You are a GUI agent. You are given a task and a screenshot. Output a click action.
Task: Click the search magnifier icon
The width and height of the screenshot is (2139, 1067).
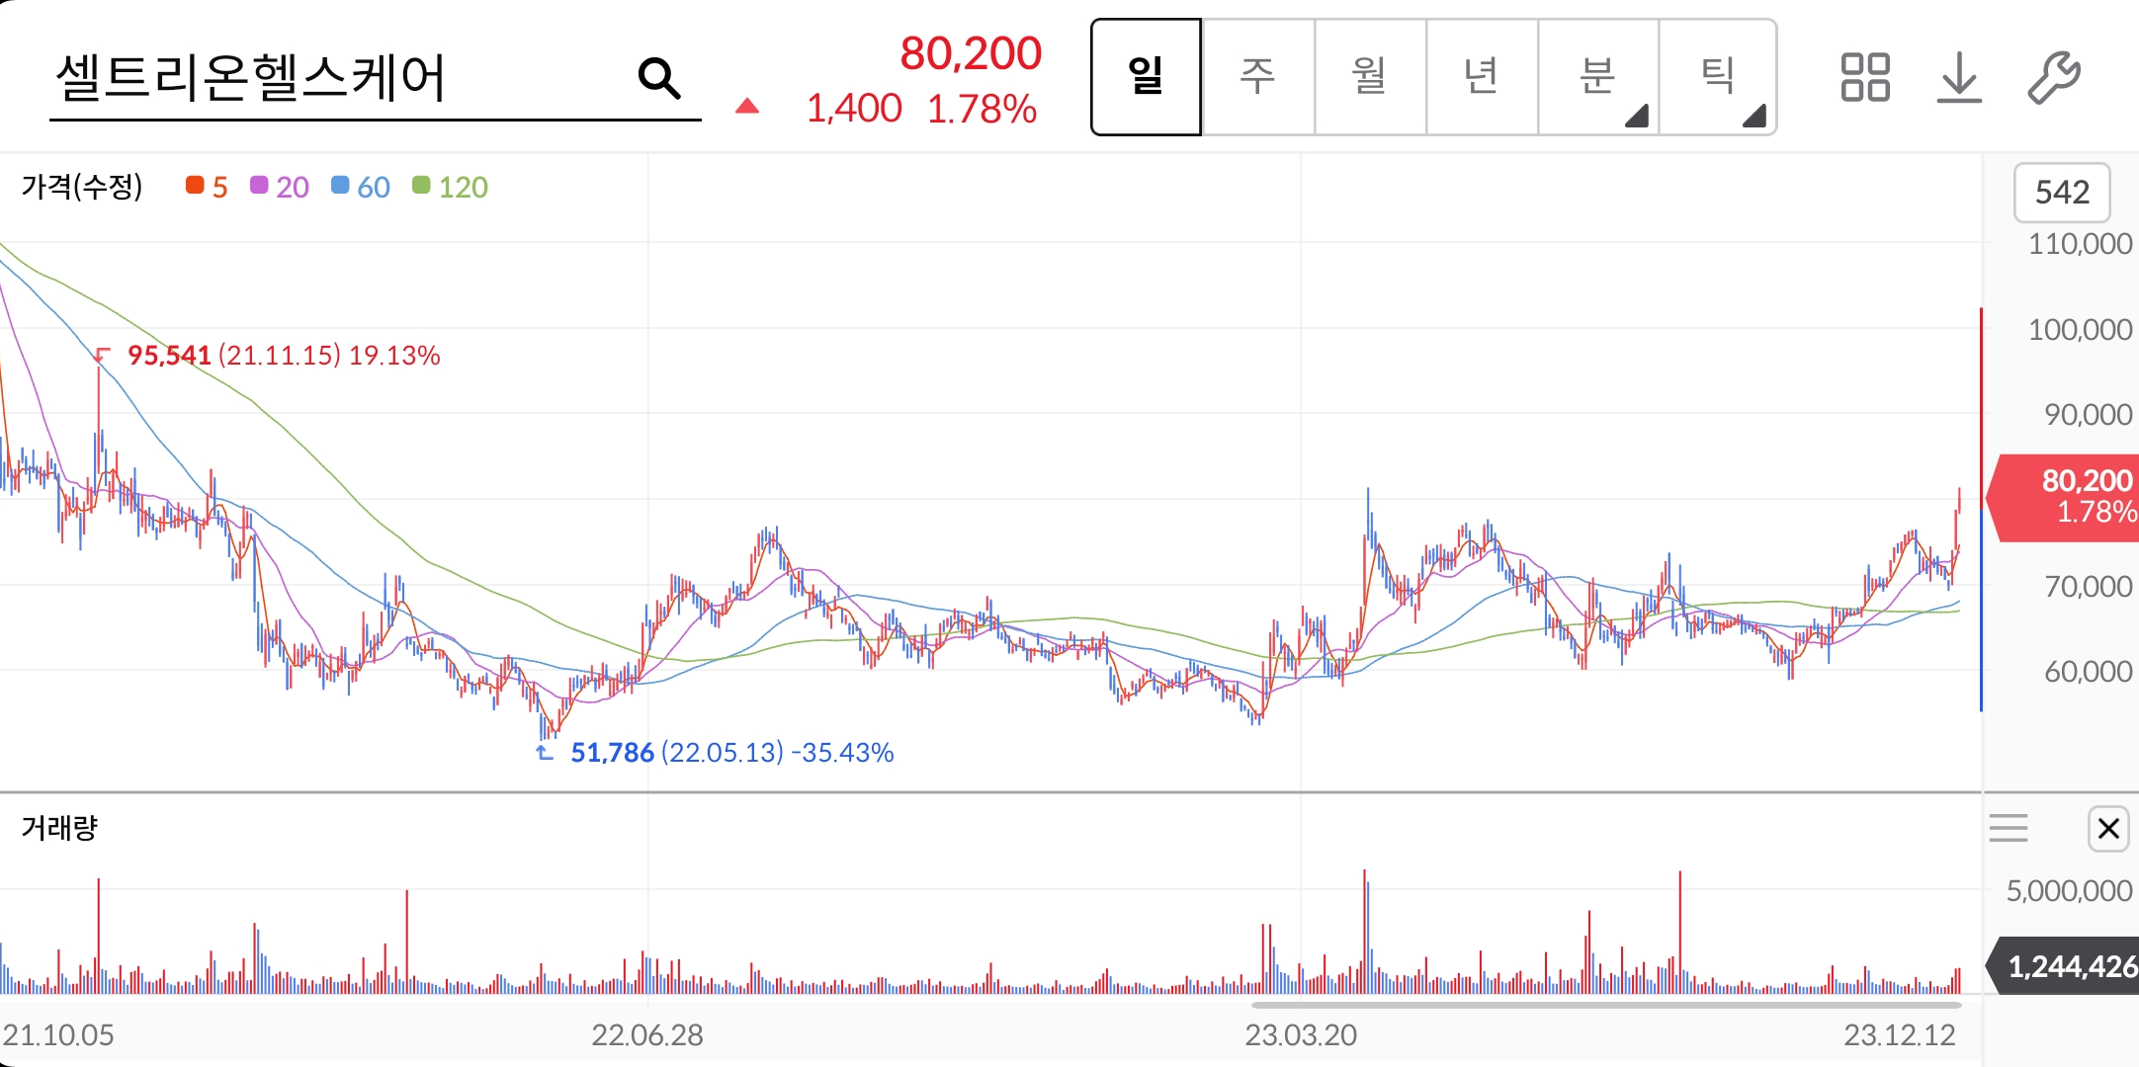tap(659, 78)
